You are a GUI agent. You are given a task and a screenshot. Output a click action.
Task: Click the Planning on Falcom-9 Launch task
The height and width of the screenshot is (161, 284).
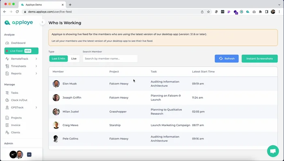(x=166, y=98)
